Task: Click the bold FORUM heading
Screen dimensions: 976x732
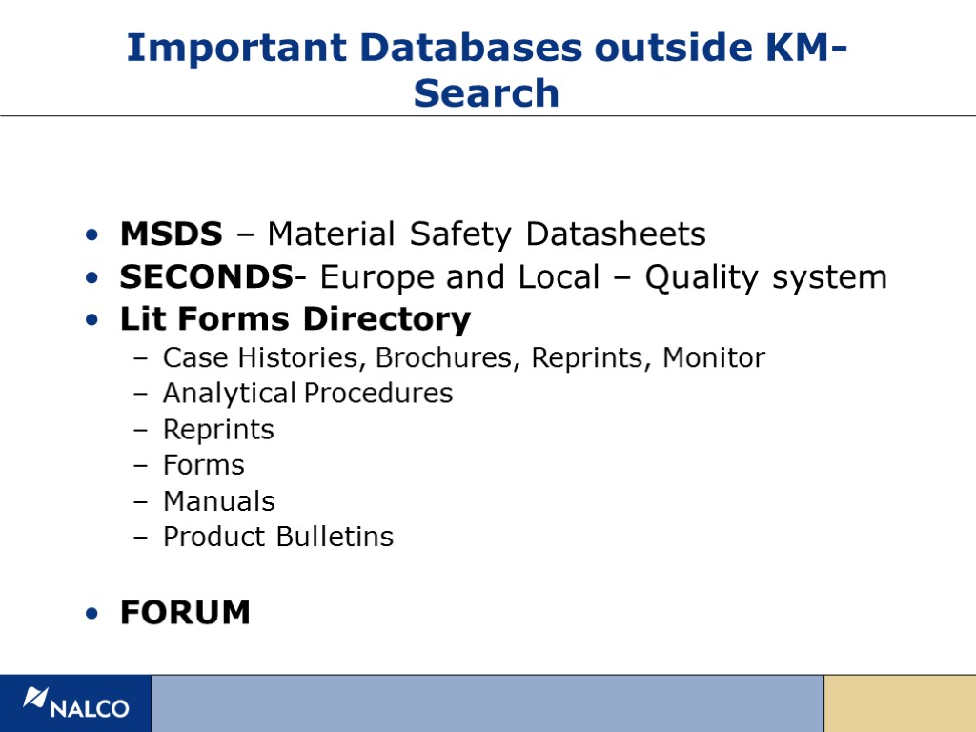Action: (186, 613)
